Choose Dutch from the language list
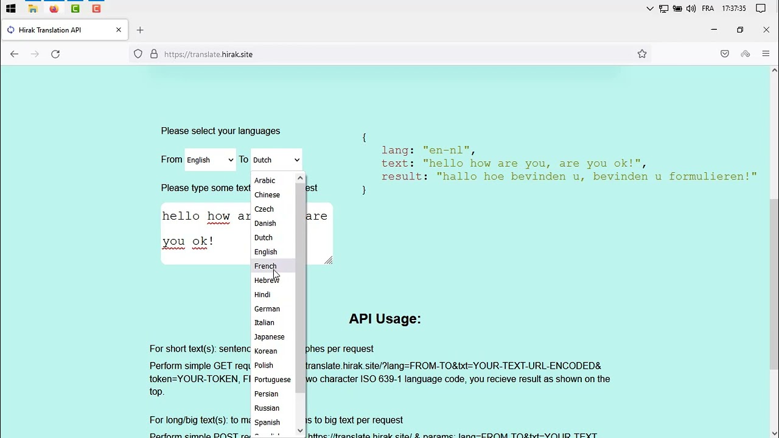The image size is (779, 438). click(273, 238)
